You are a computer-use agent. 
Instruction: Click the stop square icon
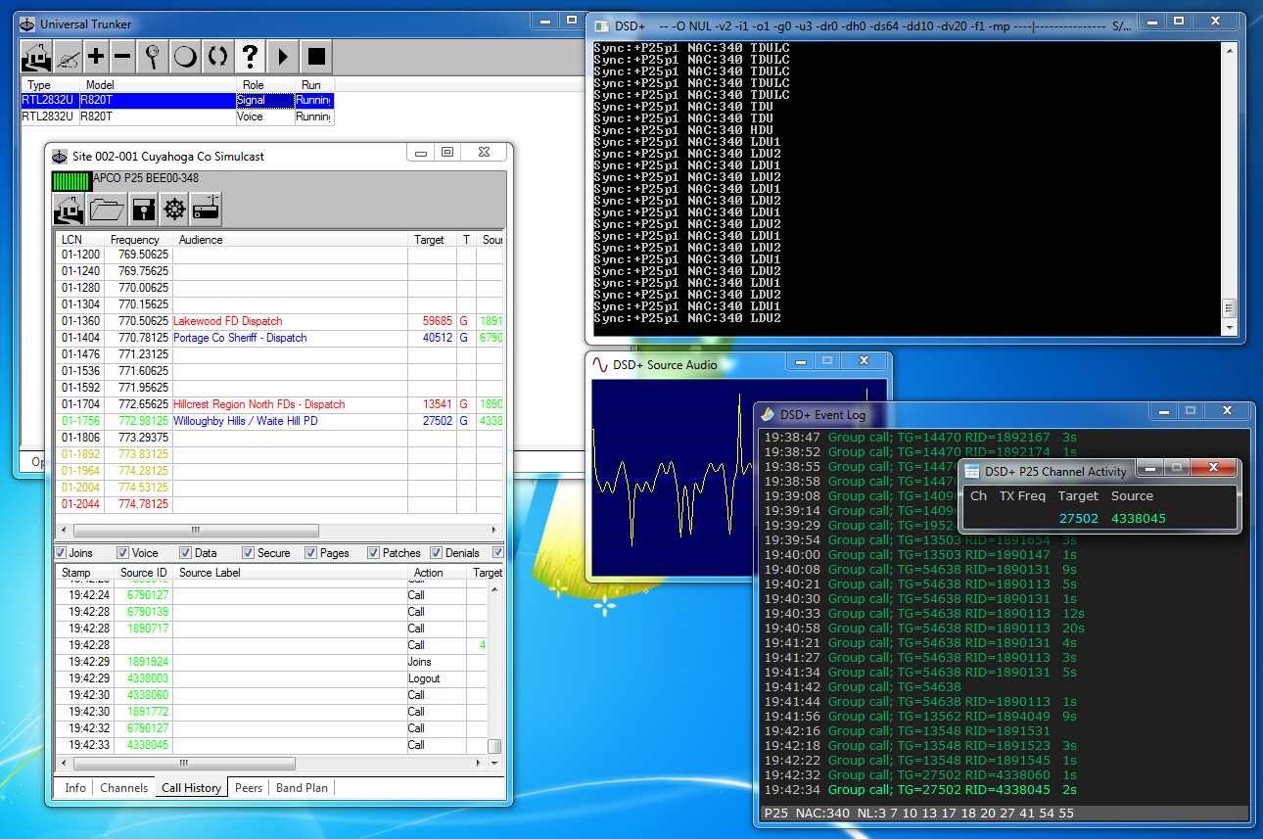(x=315, y=57)
